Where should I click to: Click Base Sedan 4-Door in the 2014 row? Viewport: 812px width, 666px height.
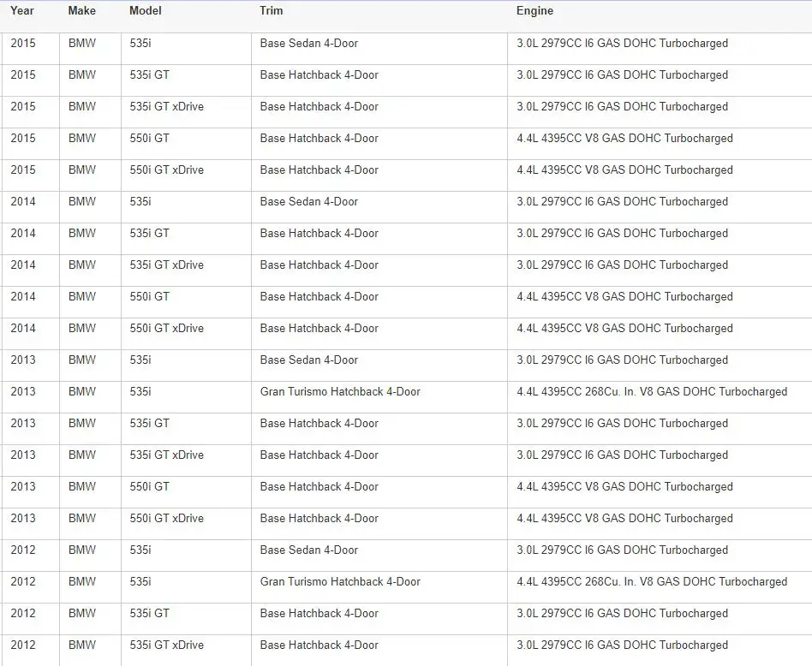[309, 202]
